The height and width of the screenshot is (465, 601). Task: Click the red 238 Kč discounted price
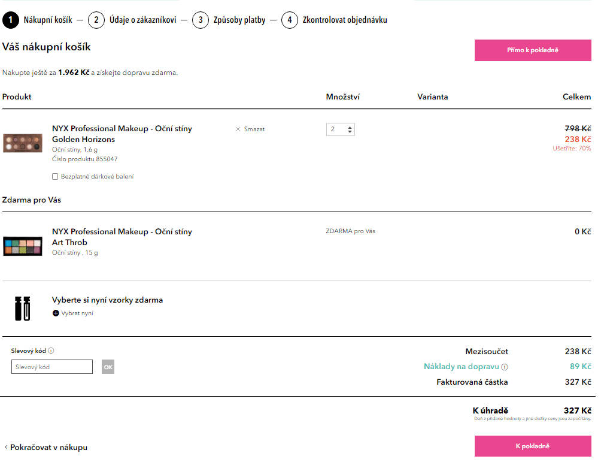coord(578,139)
